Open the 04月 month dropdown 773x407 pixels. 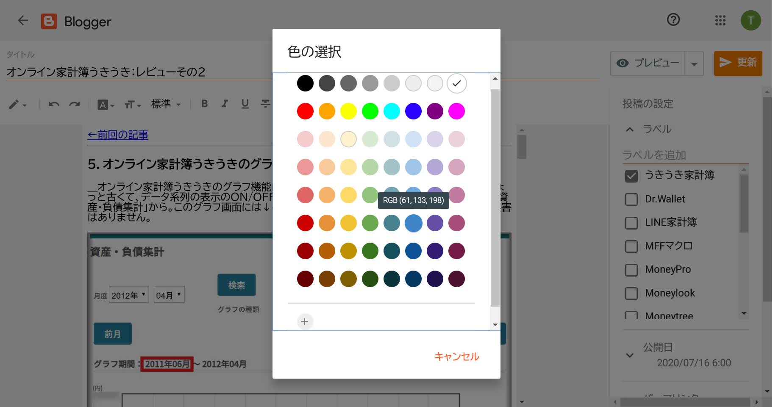pos(169,295)
